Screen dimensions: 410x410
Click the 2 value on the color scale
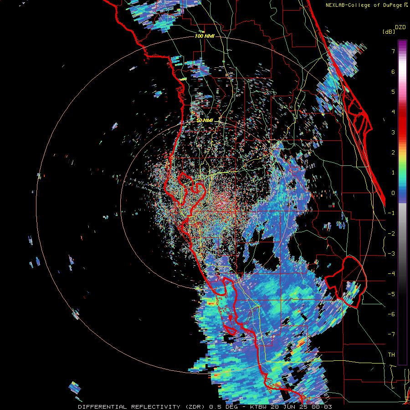tap(393, 153)
